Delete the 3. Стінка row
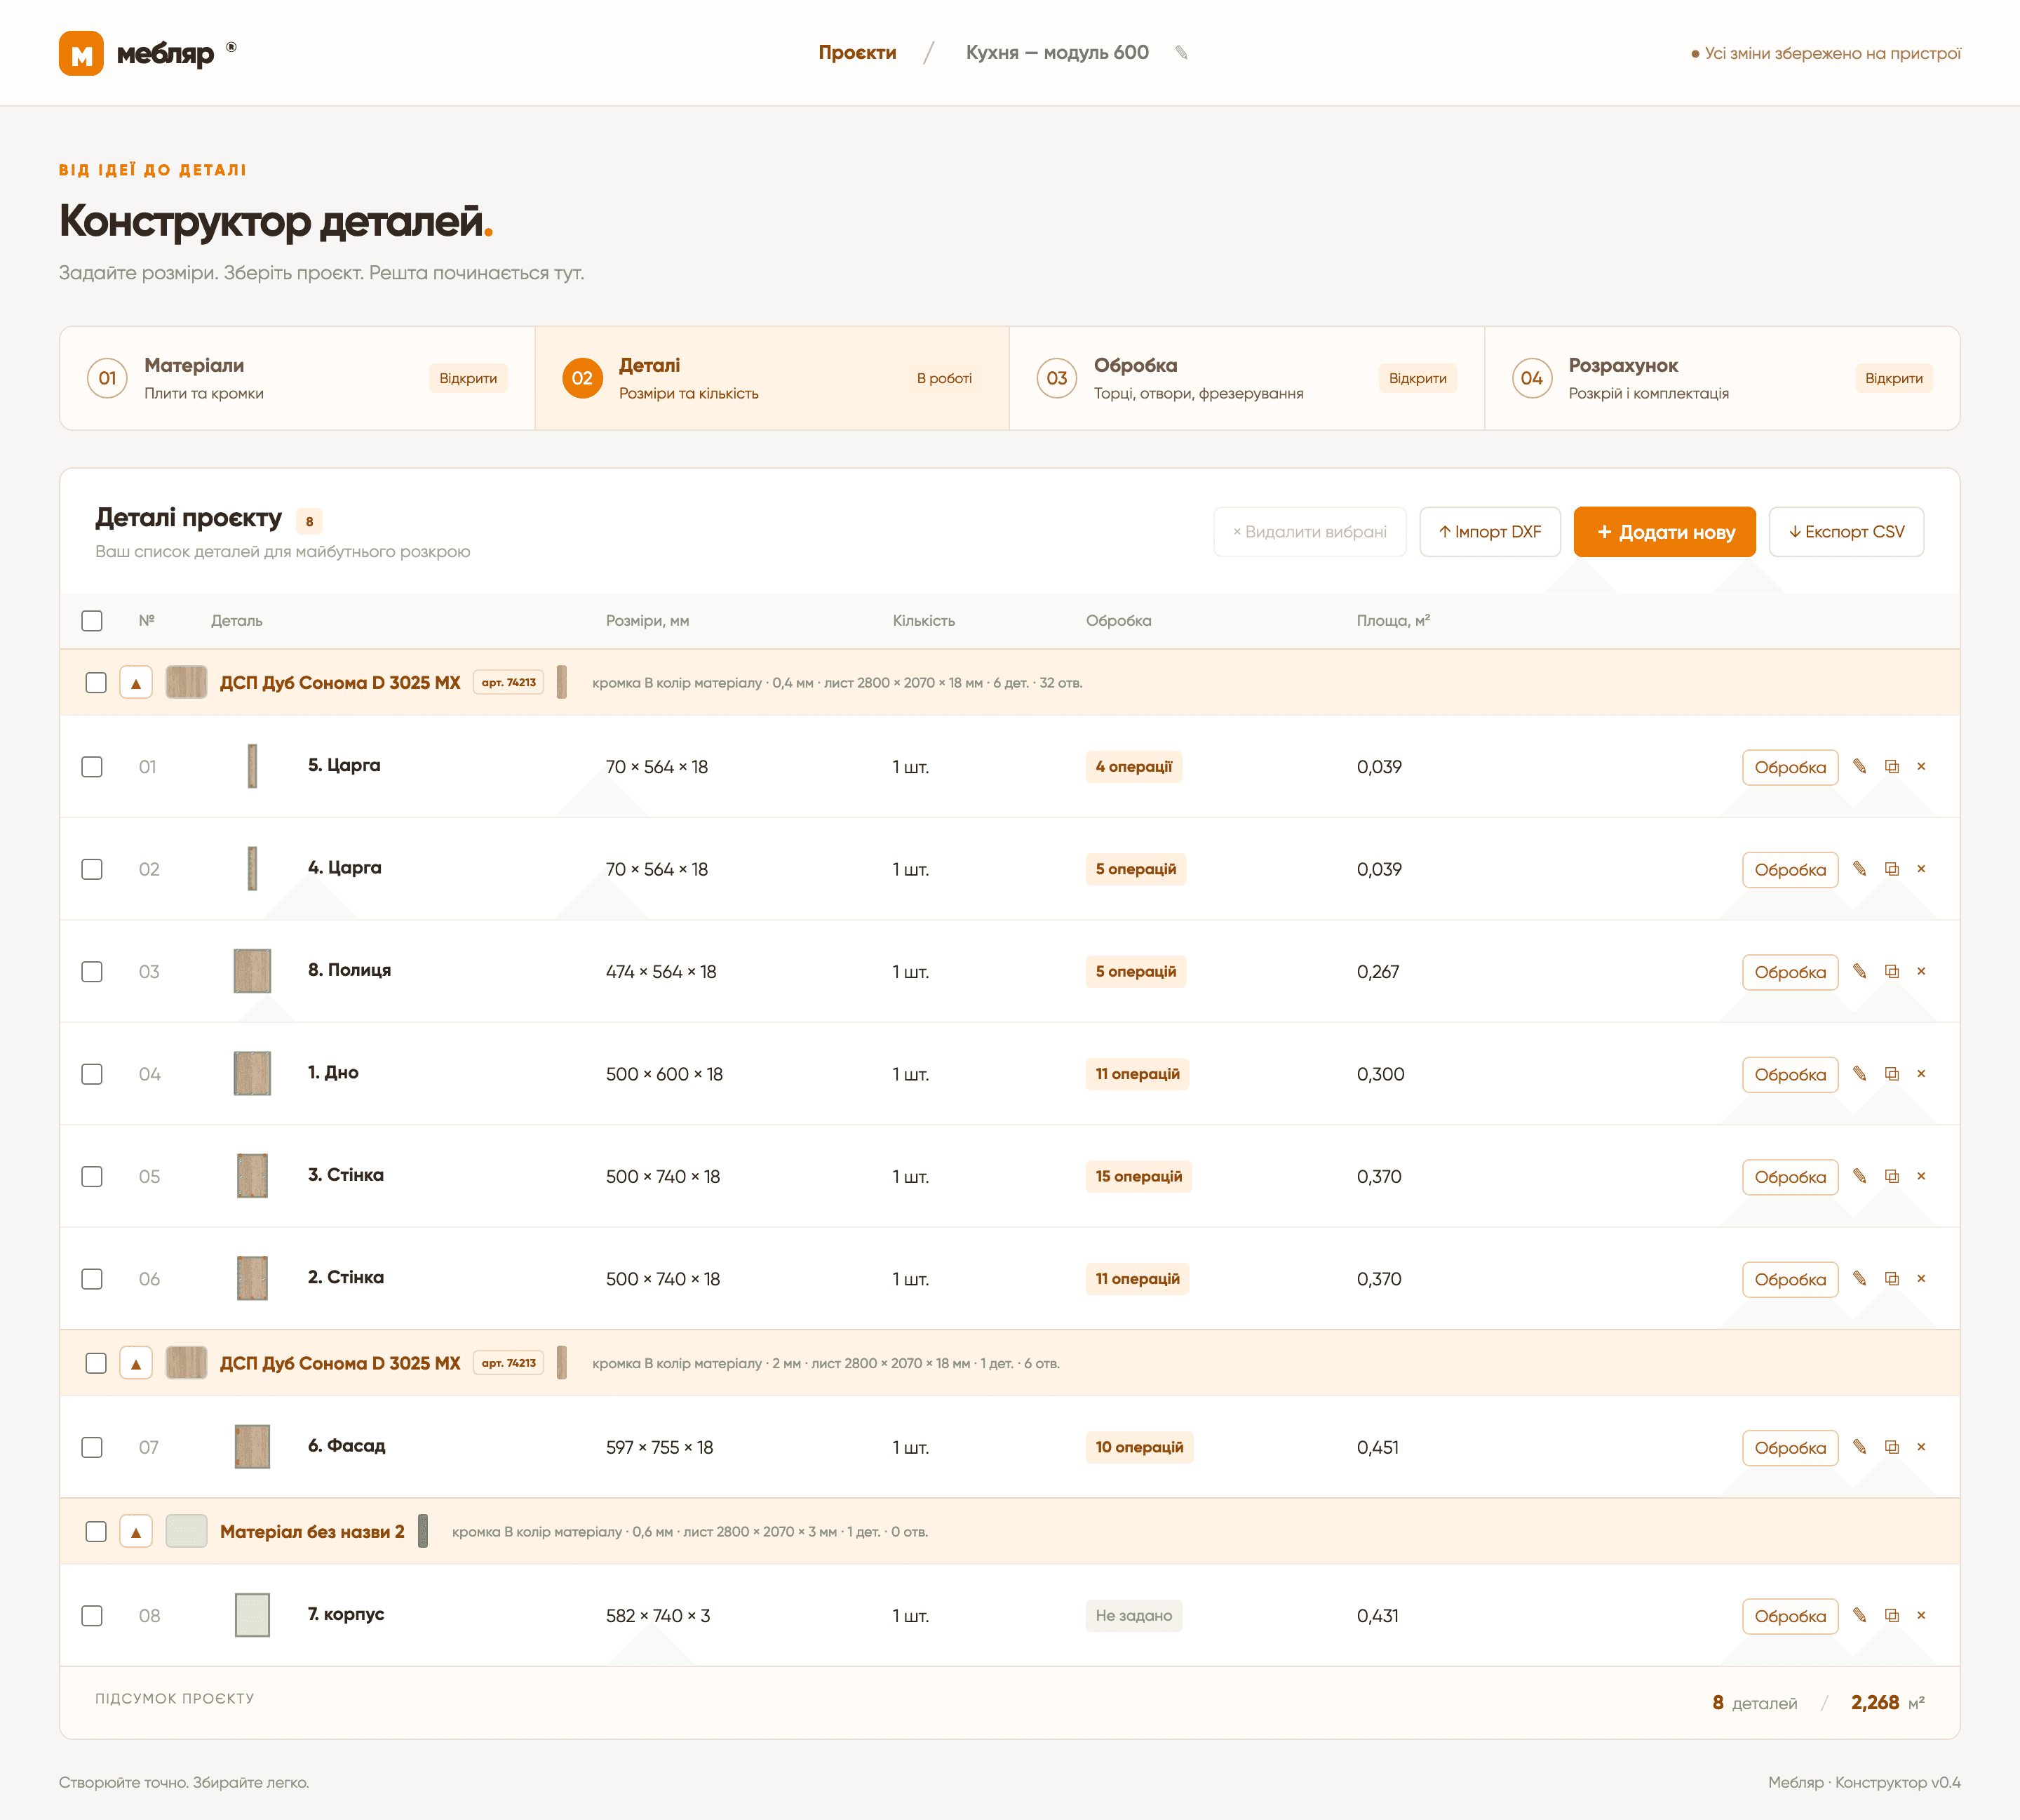The image size is (2020, 1820). click(x=1921, y=1177)
